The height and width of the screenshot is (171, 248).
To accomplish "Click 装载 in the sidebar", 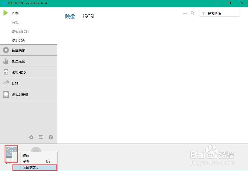I will (x=15, y=23).
